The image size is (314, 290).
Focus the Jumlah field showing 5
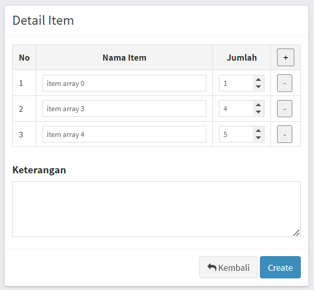click(236, 134)
